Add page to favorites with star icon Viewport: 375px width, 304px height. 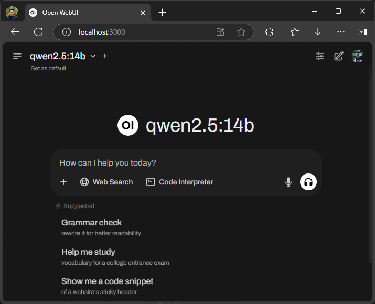[x=241, y=32]
